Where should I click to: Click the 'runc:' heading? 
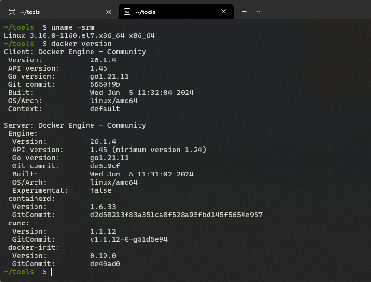[19, 223]
